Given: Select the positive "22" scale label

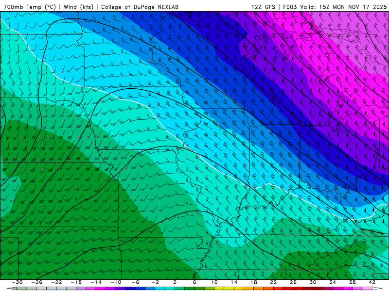Looking at the screenshot, I should (273, 282).
